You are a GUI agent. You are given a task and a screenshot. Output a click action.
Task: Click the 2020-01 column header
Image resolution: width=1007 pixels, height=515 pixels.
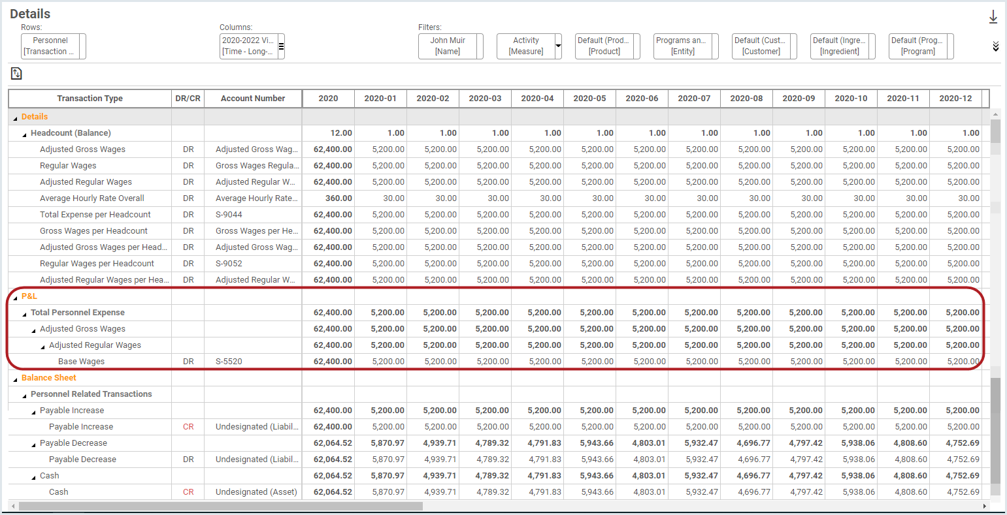pos(380,99)
